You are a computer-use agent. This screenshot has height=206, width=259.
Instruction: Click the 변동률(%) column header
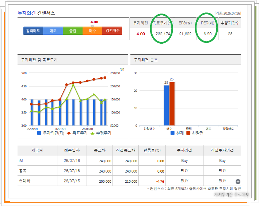152,150
